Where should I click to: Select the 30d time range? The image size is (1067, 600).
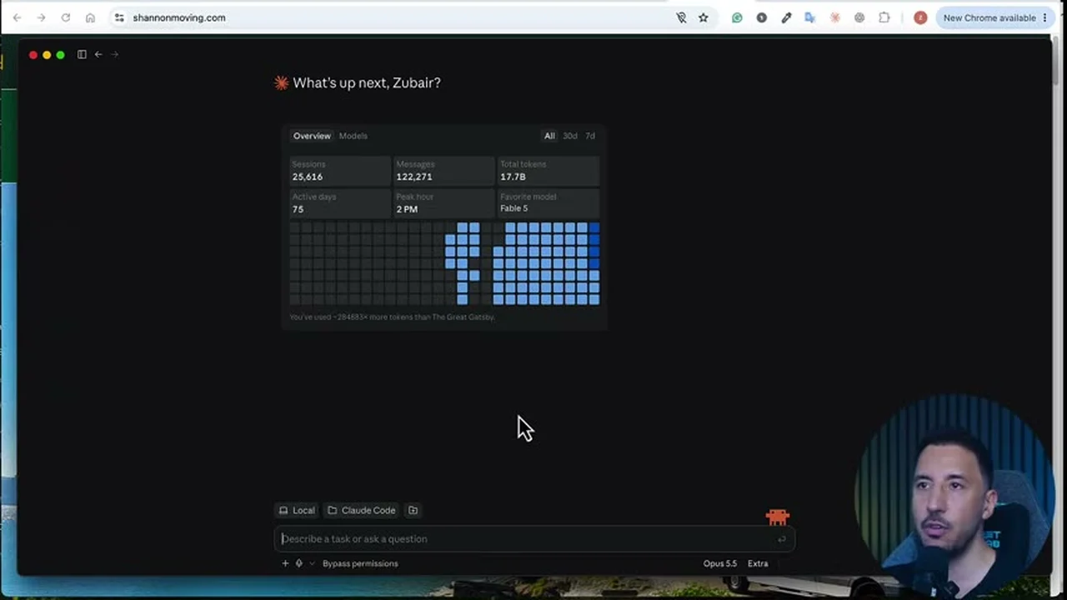[570, 136]
